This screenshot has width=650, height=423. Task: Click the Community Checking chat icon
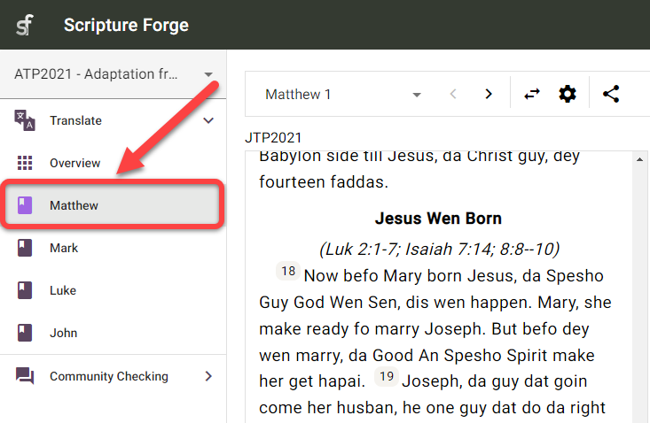coord(25,376)
